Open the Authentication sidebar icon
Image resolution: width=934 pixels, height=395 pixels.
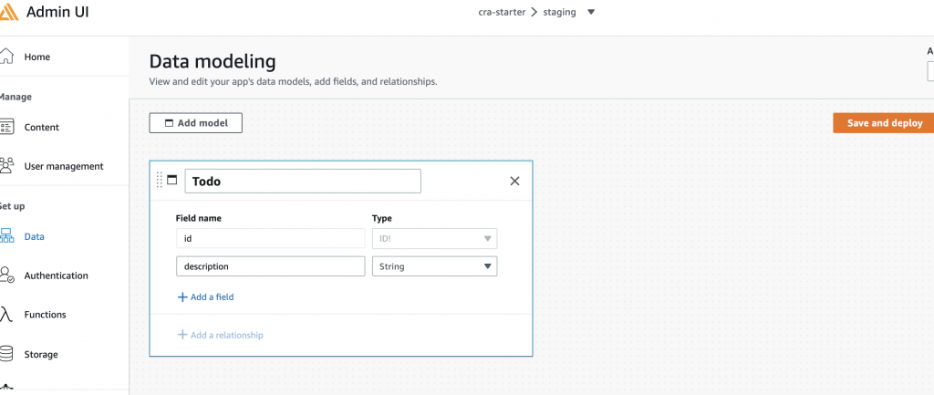6,275
